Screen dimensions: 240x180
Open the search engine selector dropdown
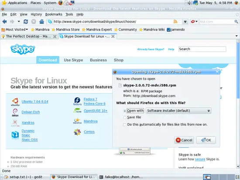[x=194, y=21]
